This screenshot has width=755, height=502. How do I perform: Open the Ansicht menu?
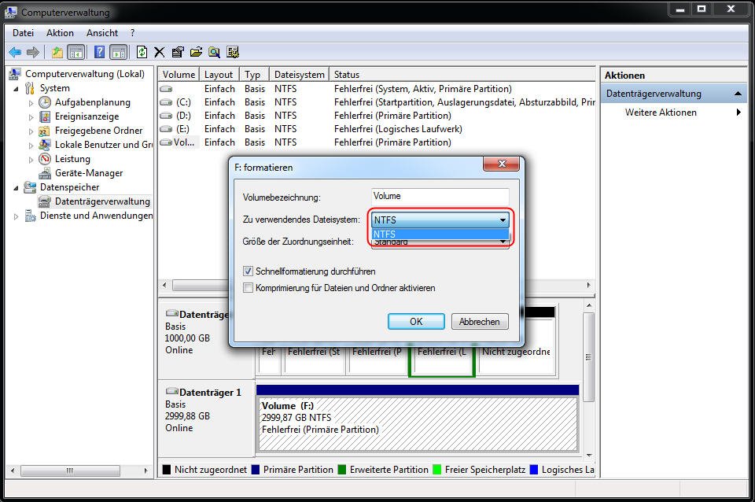(x=102, y=33)
